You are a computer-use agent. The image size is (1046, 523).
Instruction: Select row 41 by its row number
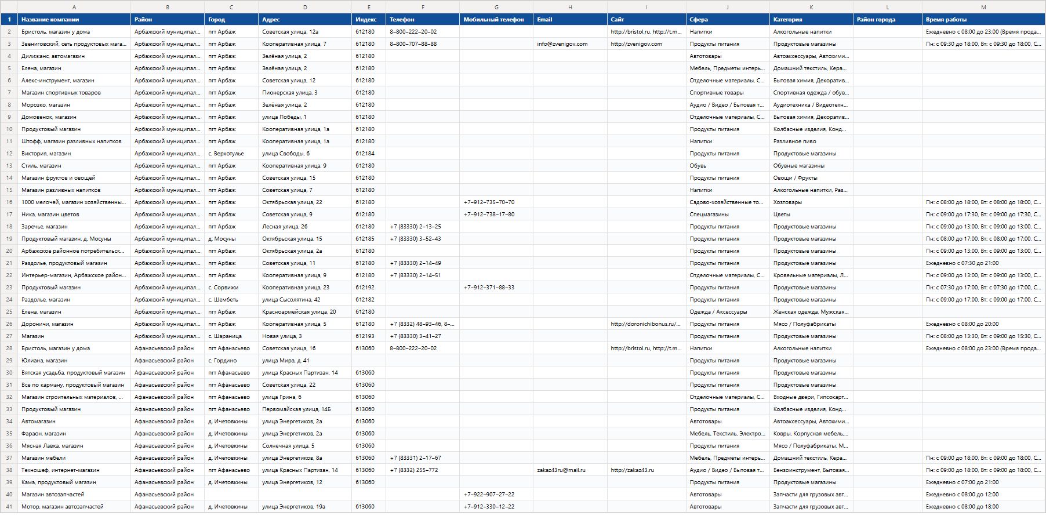[9, 507]
